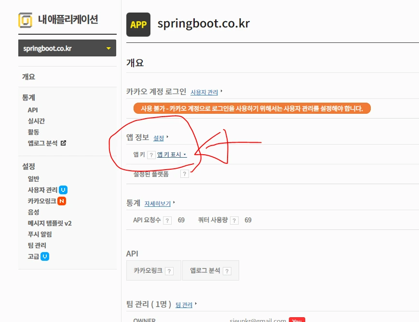Click the help icon next to API 요청수
This screenshot has width=419, height=322.
pos(167,220)
